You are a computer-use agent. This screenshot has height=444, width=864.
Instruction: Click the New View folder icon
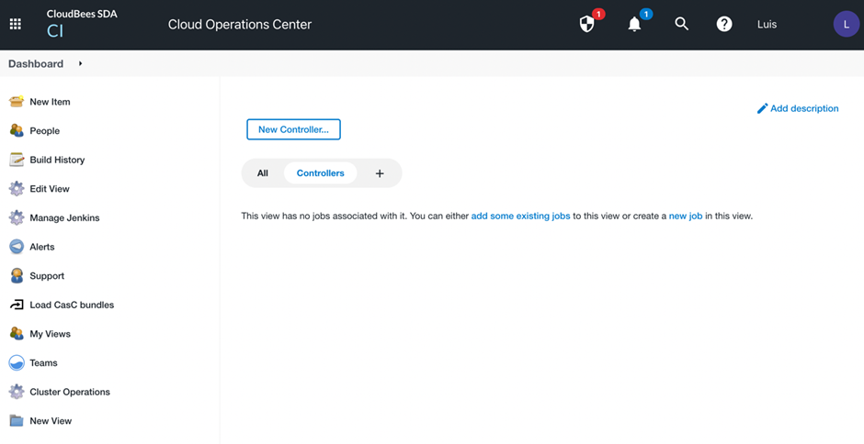(17, 421)
